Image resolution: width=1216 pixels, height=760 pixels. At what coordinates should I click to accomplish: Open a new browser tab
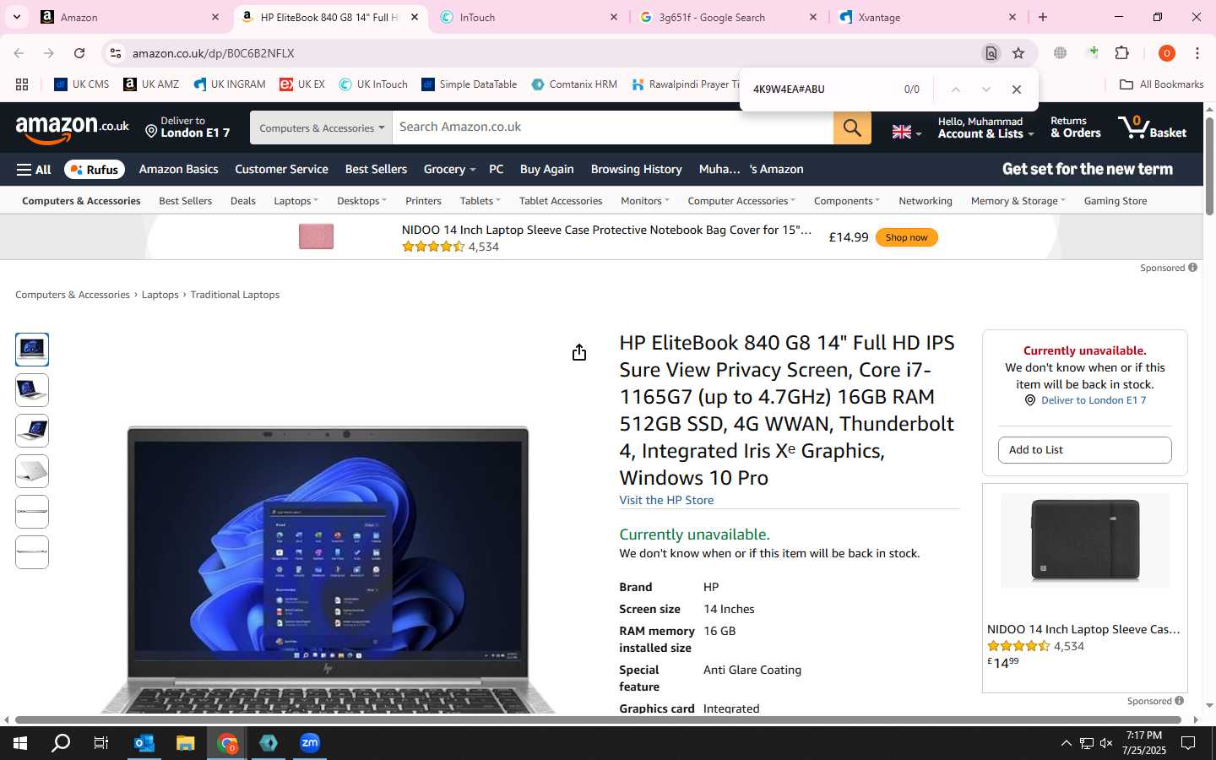click(x=1043, y=17)
